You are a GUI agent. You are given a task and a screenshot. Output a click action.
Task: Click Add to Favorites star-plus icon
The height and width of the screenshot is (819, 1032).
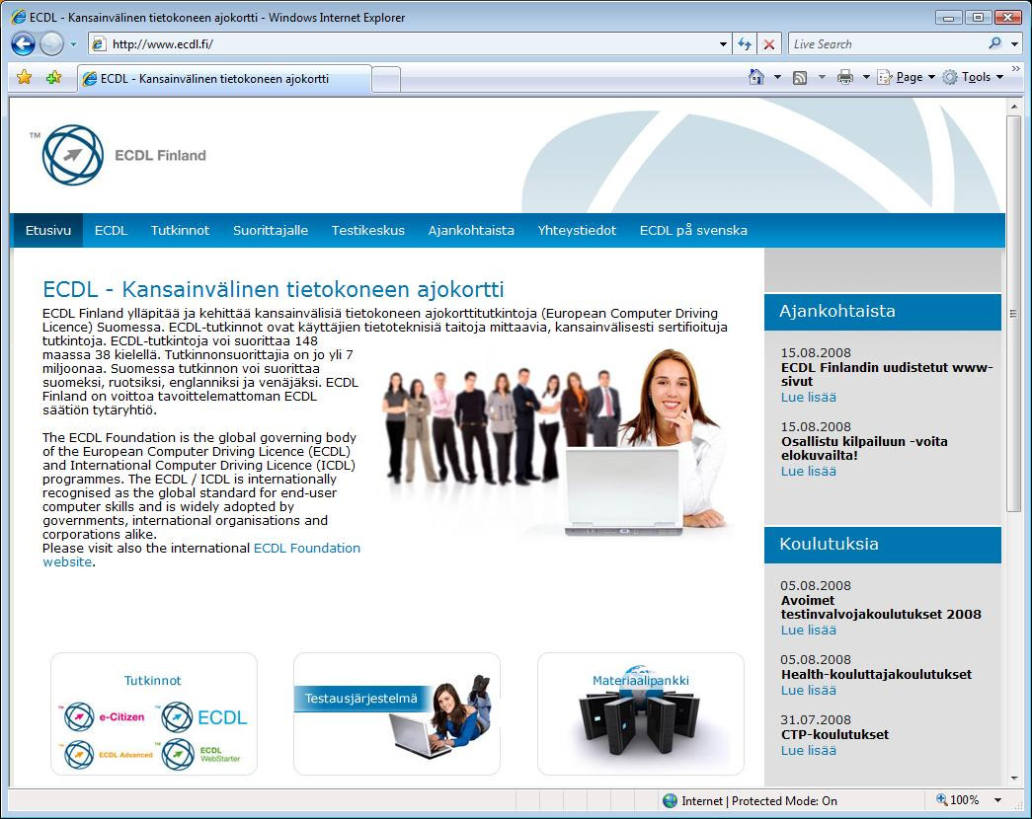coord(53,78)
